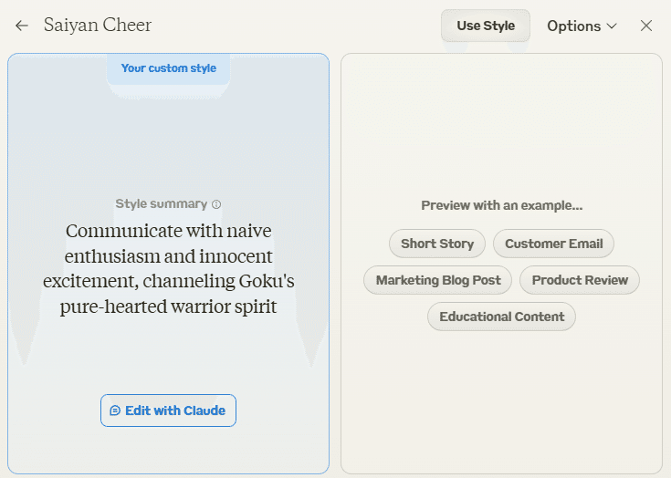Select the Customer Email example

coord(554,244)
